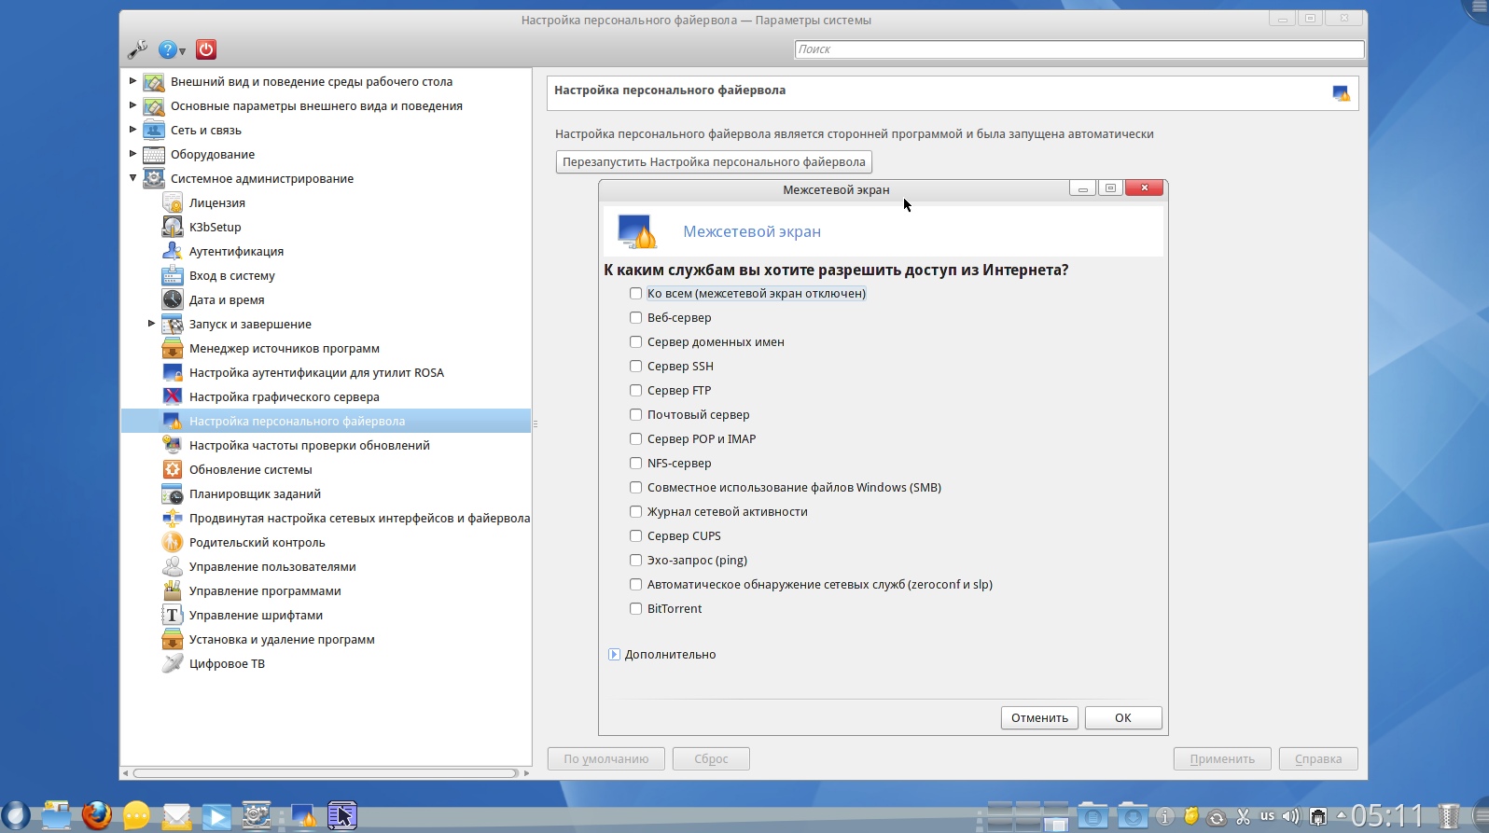
Task: Click the 'Дата и время' clock icon
Action: 173,299
